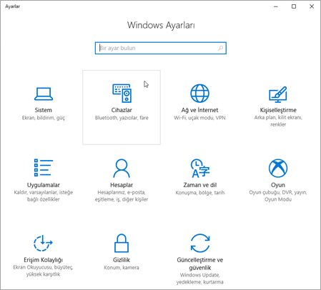Viewport: 321px width, 290px height.
Task: Click 'Konuşma, bölge, tarih' description
Action: 200,193
